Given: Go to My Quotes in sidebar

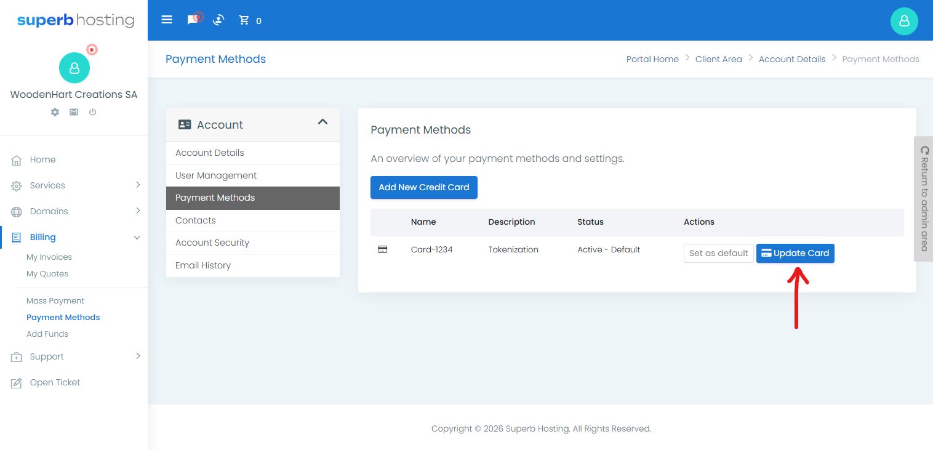Looking at the screenshot, I should (47, 274).
